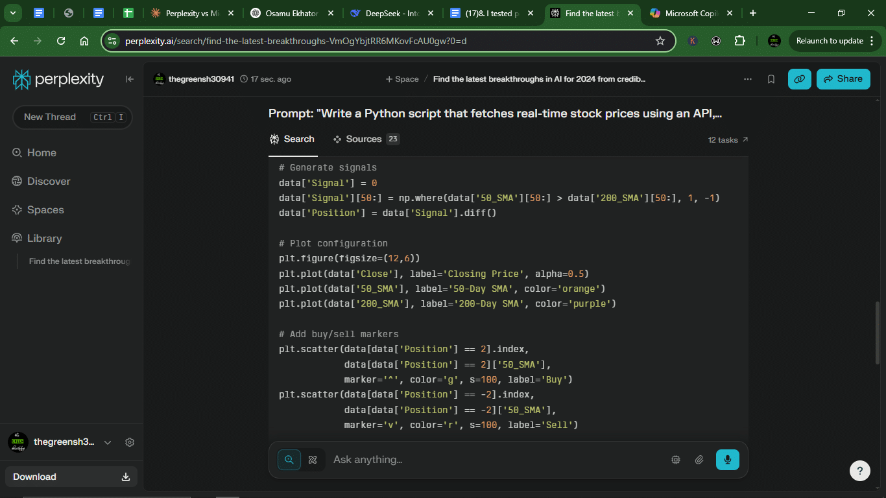This screenshot has height=498, width=886.
Task: Click the Download app button
Action: pos(71,477)
